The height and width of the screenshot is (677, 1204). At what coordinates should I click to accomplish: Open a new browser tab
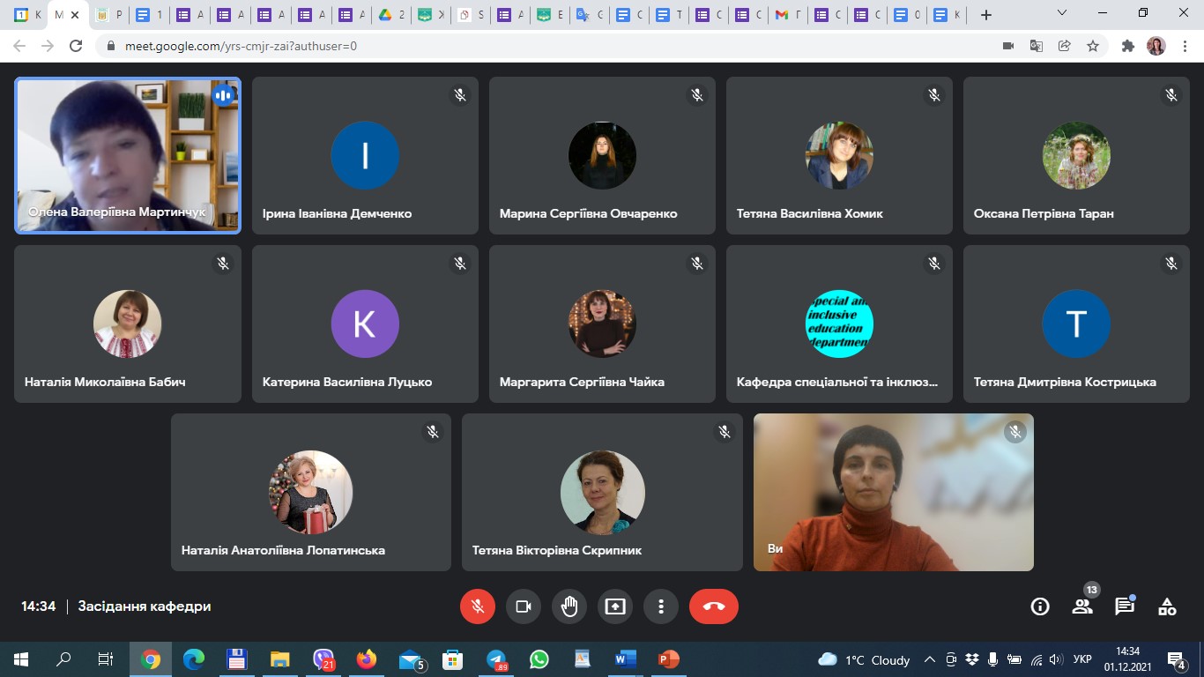[x=986, y=15]
